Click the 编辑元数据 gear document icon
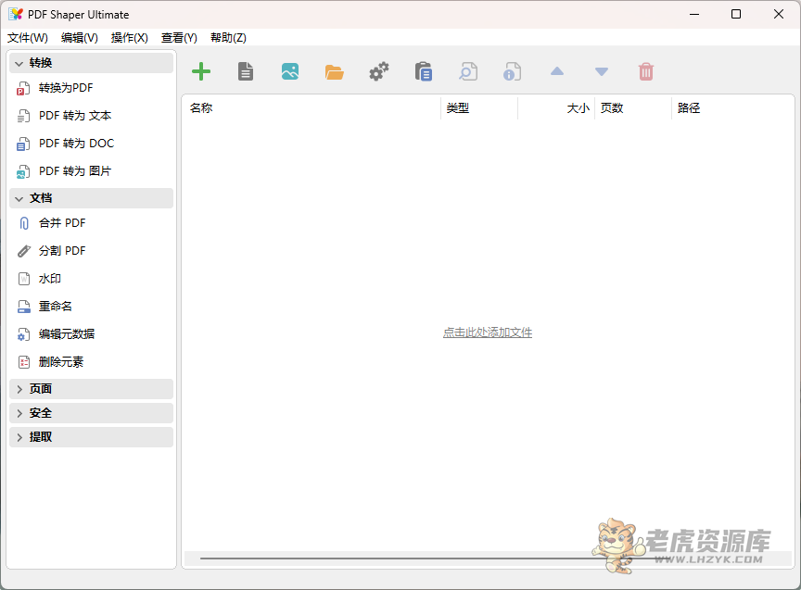The height and width of the screenshot is (590, 801). 23,334
